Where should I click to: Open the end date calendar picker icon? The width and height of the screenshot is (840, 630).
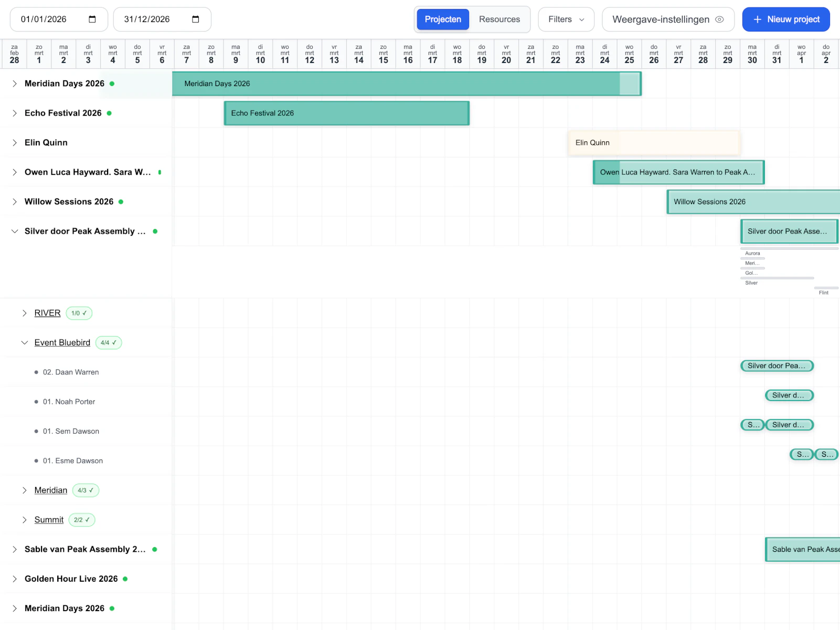tap(196, 19)
